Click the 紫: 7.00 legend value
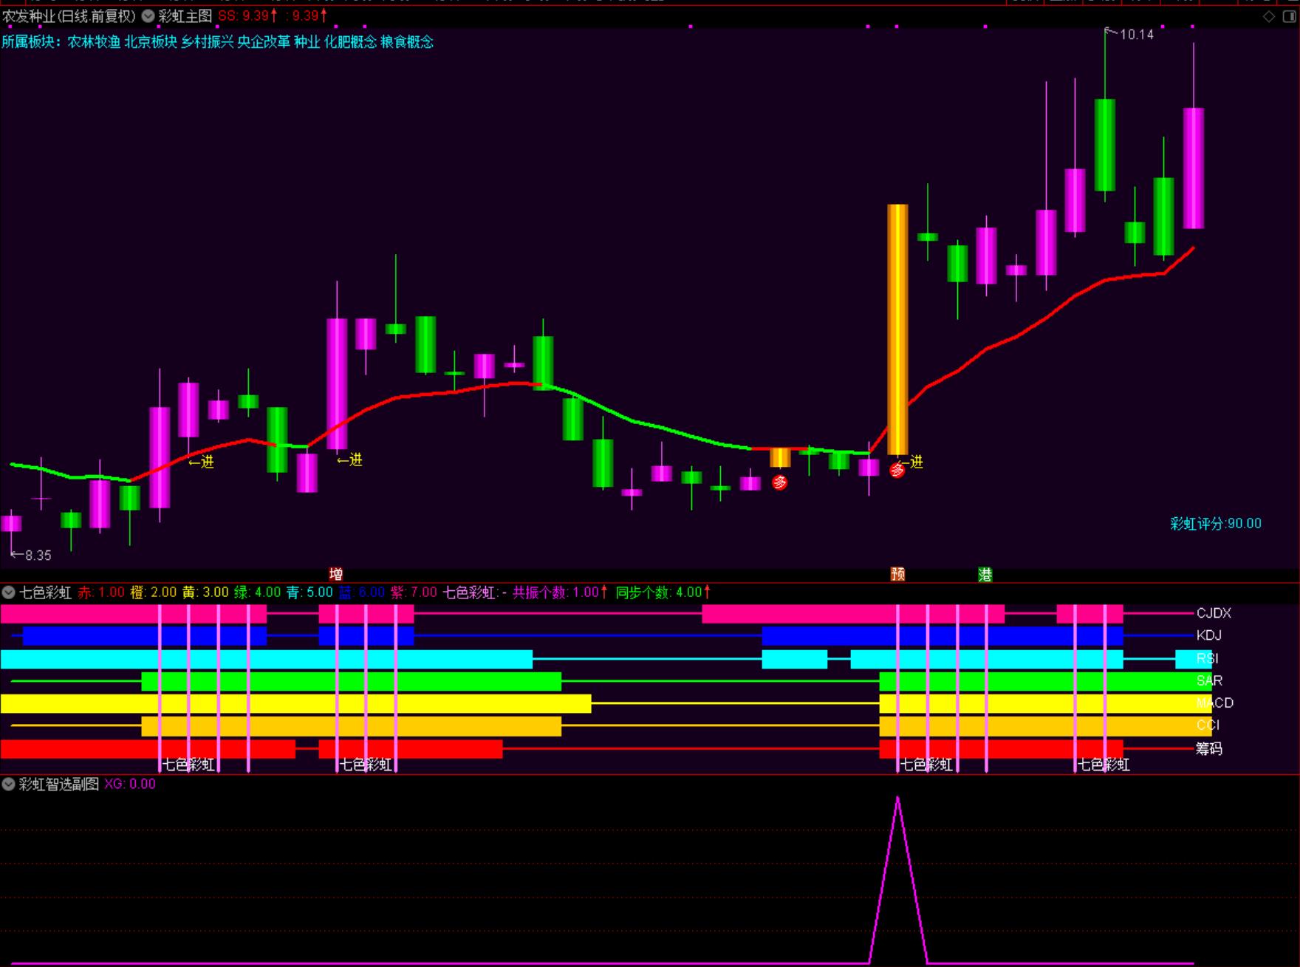The height and width of the screenshot is (967, 1300). pyautogui.click(x=414, y=592)
